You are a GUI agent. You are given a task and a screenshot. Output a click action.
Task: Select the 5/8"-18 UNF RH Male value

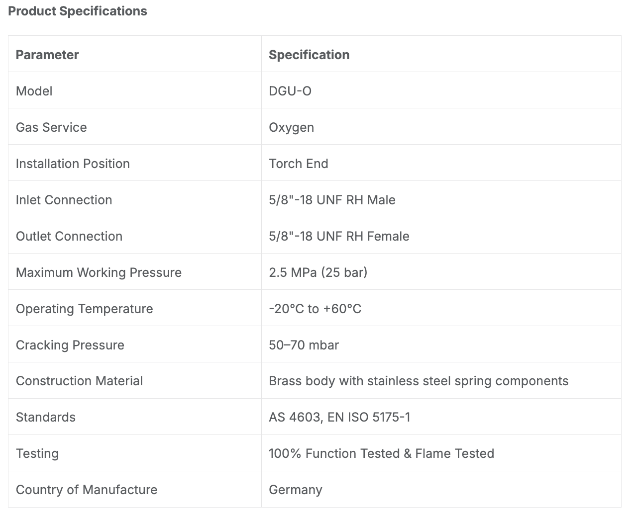(332, 200)
